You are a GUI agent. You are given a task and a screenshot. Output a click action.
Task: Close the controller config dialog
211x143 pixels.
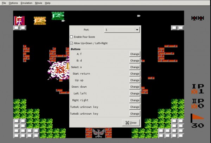[131, 123]
